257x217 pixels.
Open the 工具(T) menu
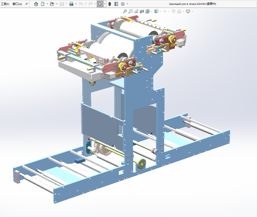point(5,4)
